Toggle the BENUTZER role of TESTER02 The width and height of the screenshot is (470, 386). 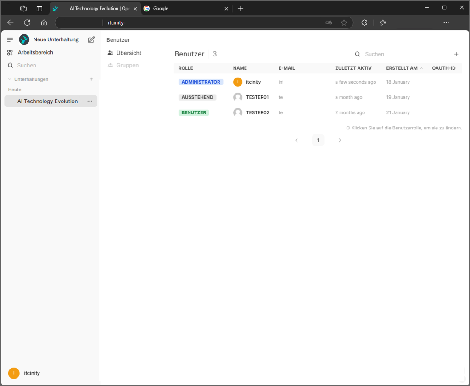click(194, 112)
